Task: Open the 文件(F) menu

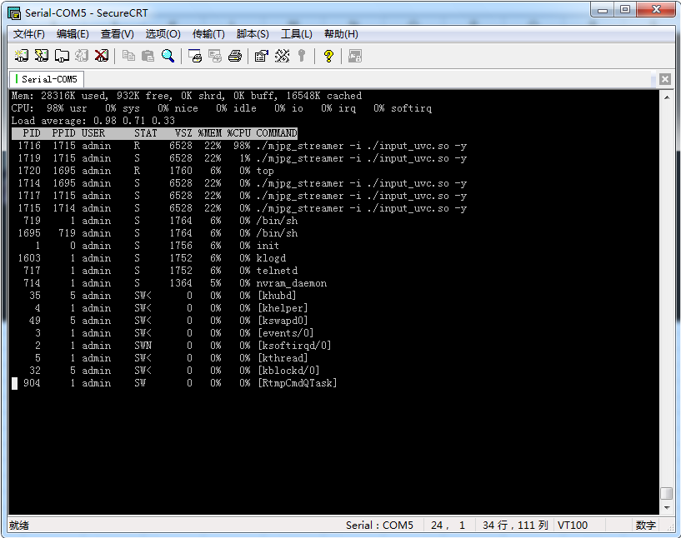Action: 29,34
